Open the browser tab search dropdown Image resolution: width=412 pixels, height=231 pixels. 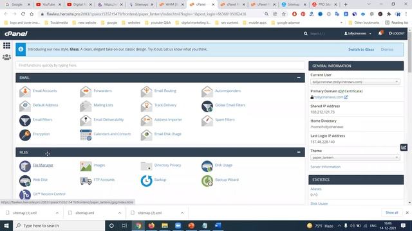[369, 4]
